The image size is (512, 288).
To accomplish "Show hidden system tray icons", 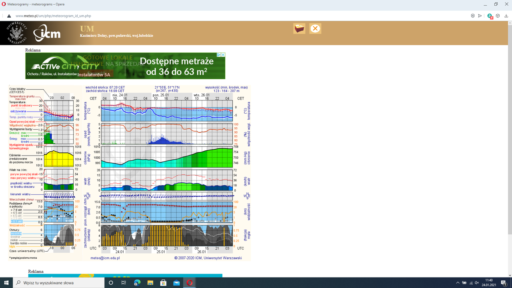I will (458, 283).
